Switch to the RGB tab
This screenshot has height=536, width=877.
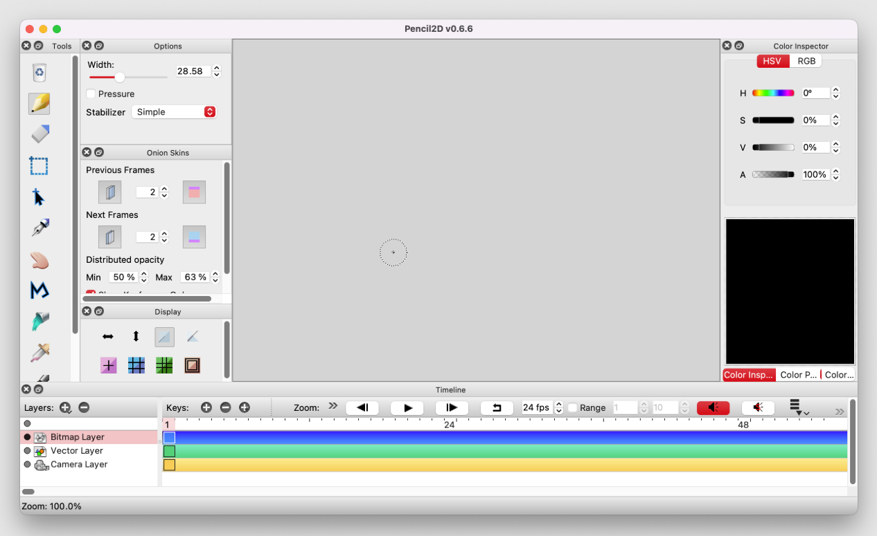[806, 61]
